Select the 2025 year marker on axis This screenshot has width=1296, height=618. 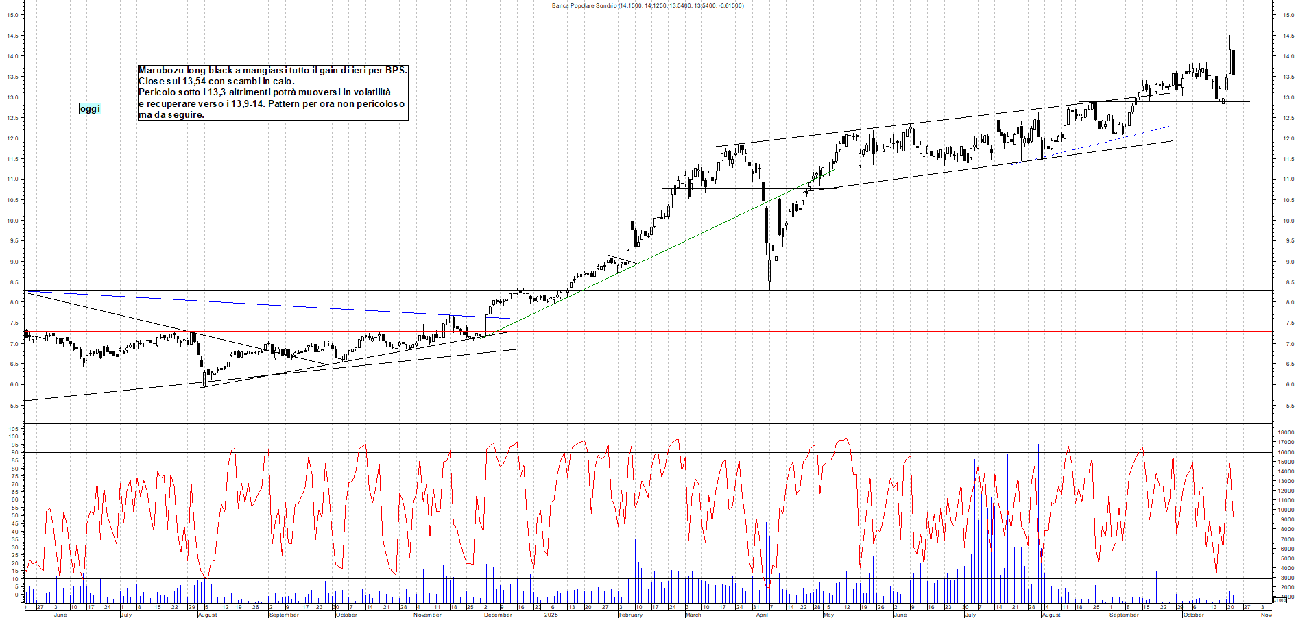pos(551,615)
